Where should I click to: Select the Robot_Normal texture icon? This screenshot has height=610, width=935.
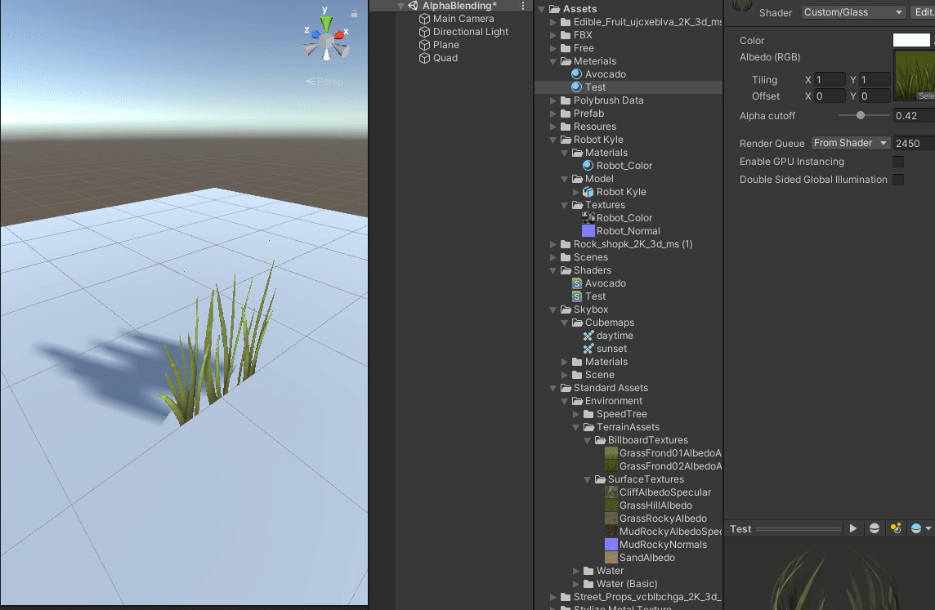[588, 231]
